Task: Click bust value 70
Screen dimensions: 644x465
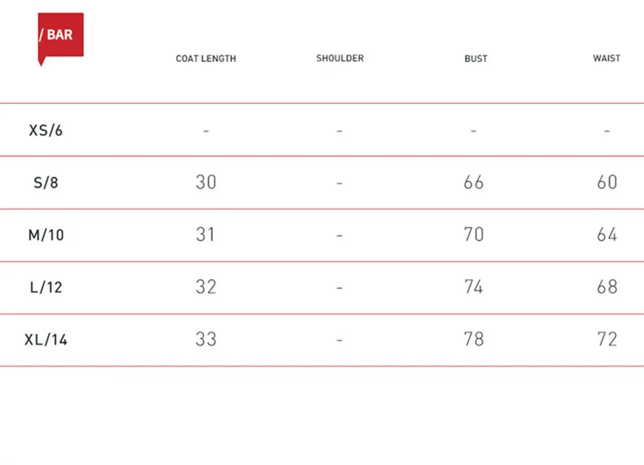Action: (473, 234)
